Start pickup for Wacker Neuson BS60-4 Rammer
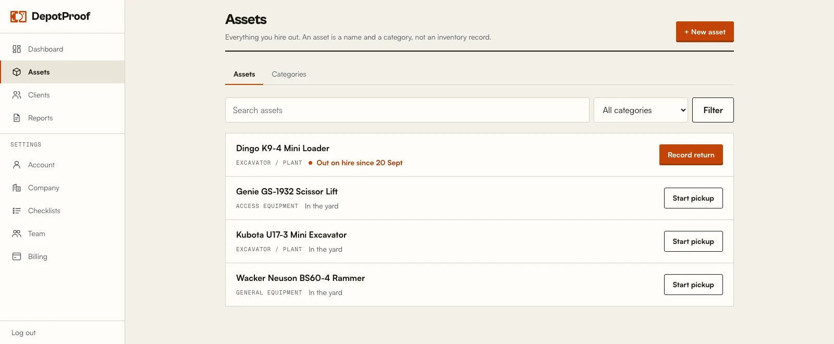The height and width of the screenshot is (344, 834). 693,285
